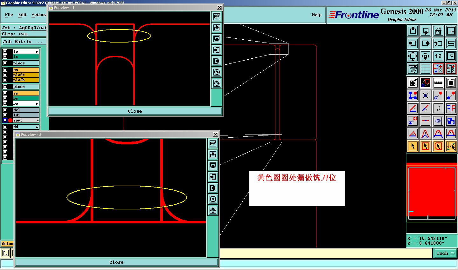Close Popview 2 using Close button

click(x=116, y=262)
